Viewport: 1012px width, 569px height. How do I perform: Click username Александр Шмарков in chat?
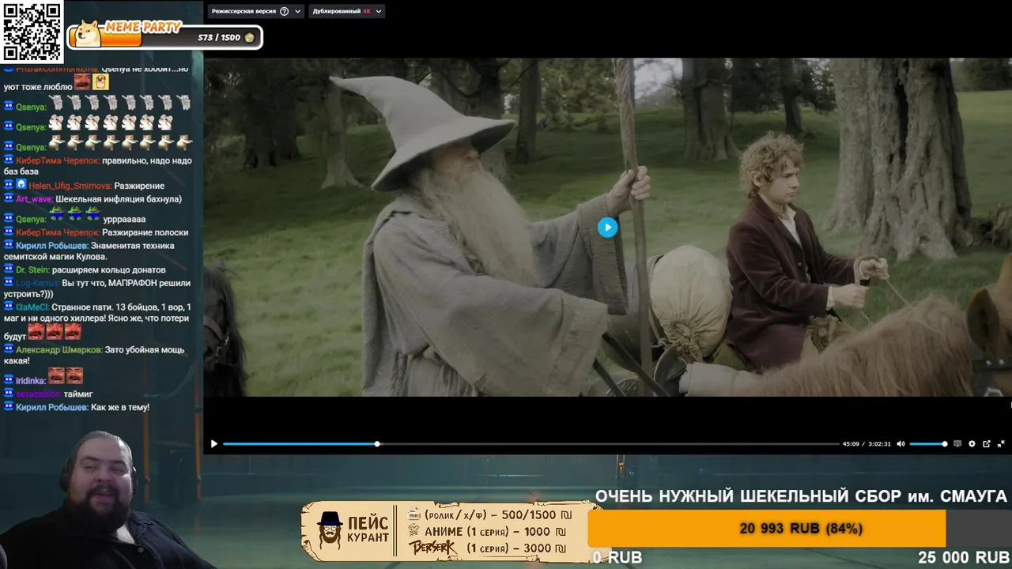[59, 349]
